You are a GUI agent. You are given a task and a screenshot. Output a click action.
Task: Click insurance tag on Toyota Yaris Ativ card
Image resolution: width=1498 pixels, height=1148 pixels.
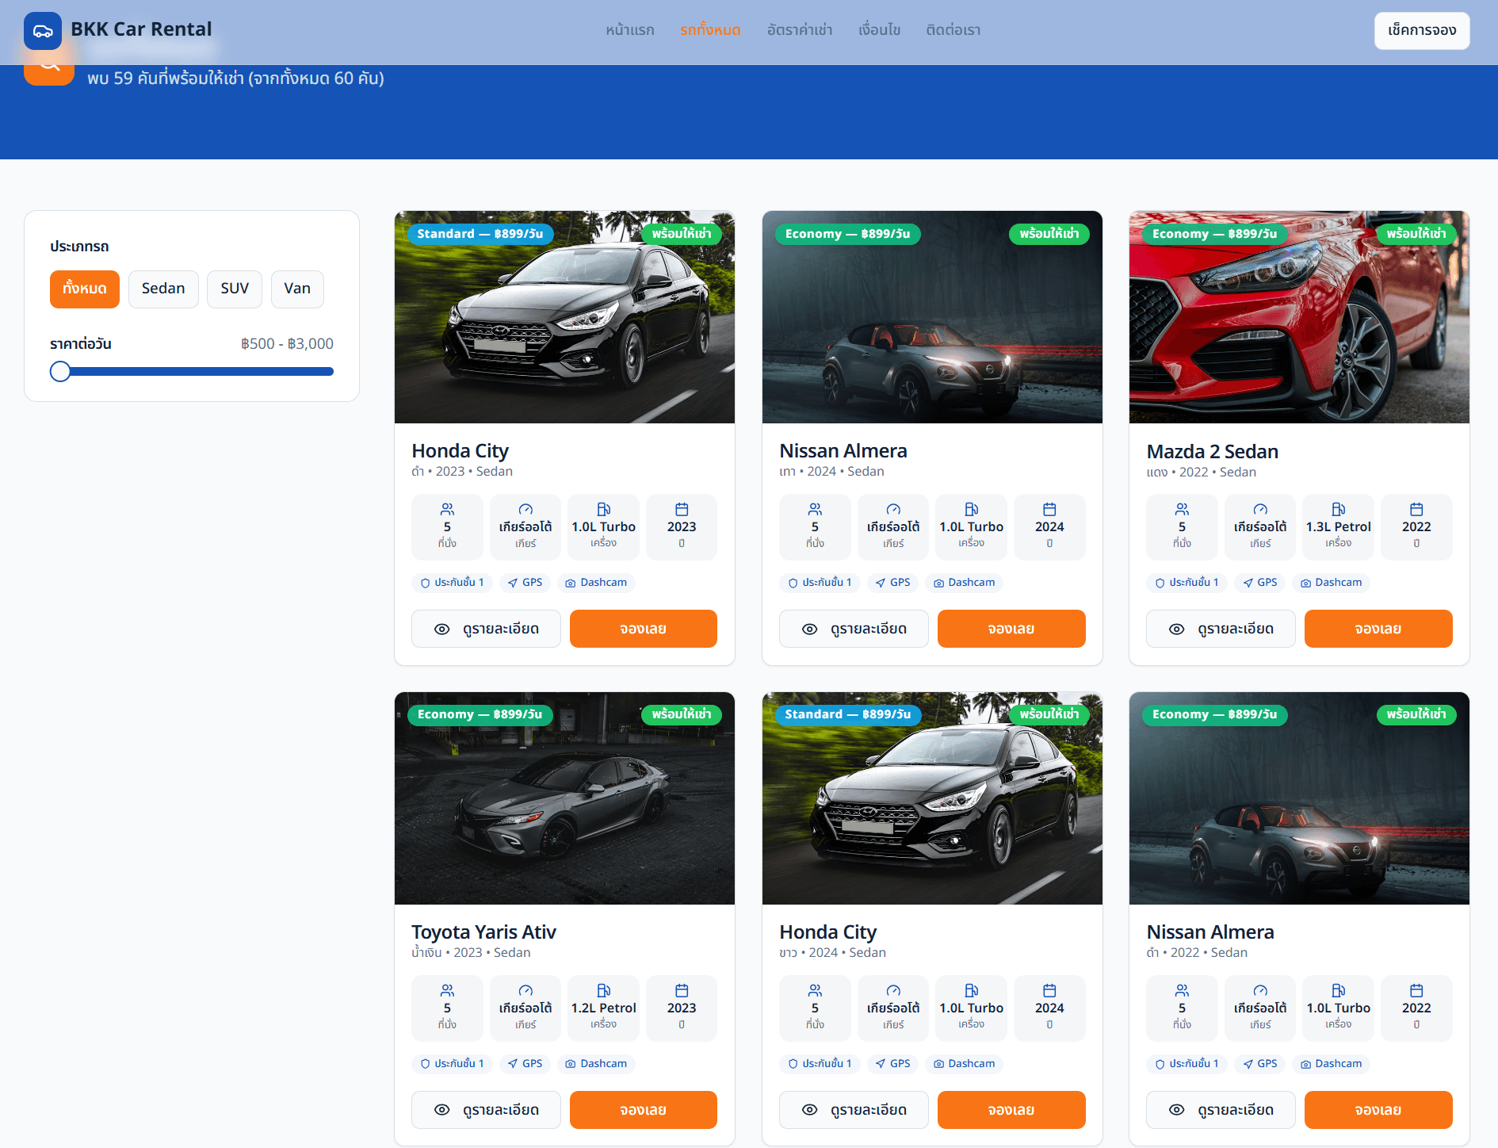pyautogui.click(x=452, y=1064)
